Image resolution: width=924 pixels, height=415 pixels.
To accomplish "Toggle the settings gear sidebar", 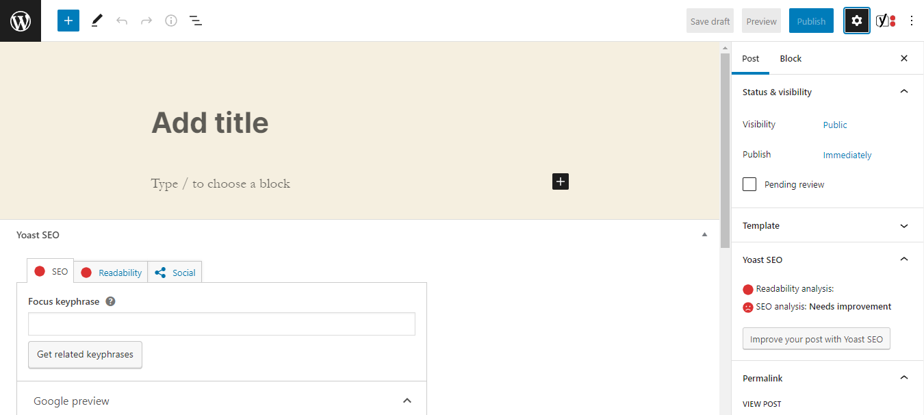I will (x=857, y=21).
